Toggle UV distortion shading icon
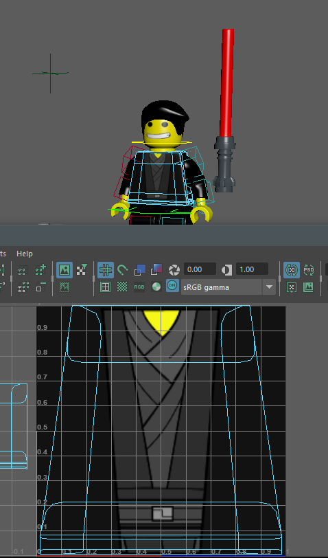 tap(156, 270)
